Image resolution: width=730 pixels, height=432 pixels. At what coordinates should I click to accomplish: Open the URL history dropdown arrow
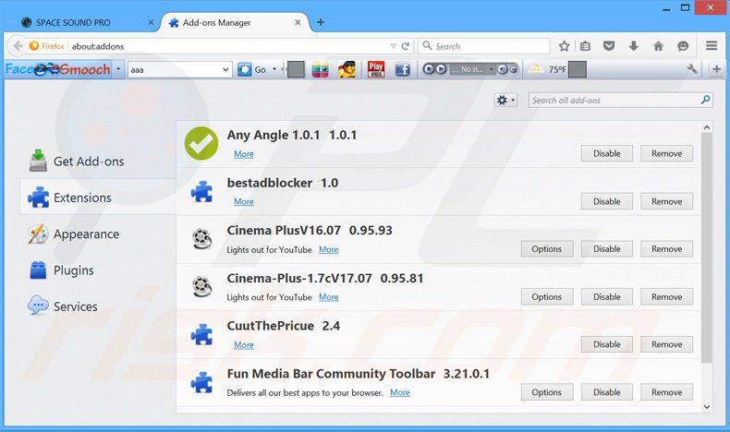click(x=393, y=46)
